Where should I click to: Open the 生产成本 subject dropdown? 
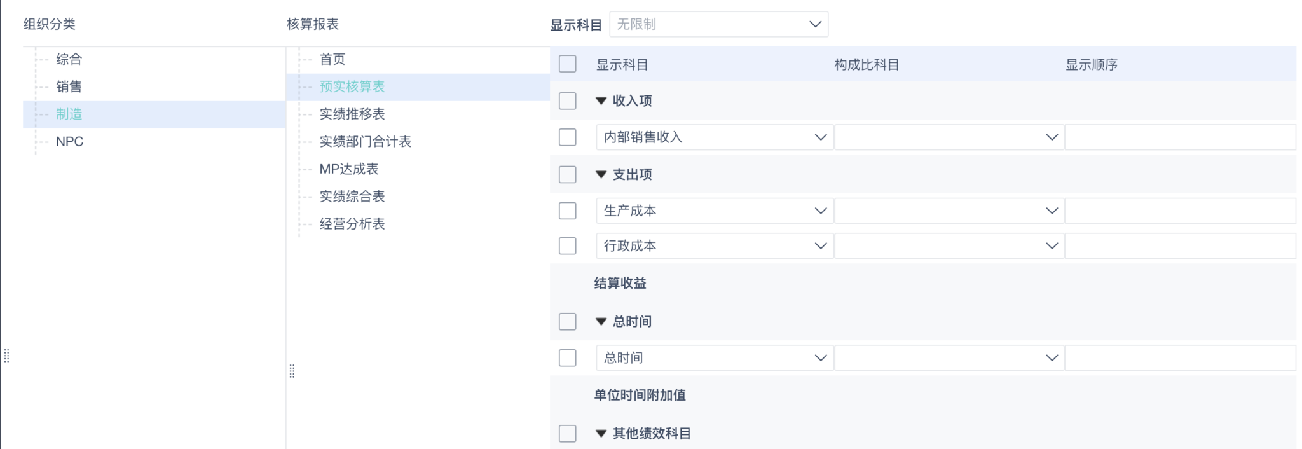(714, 211)
